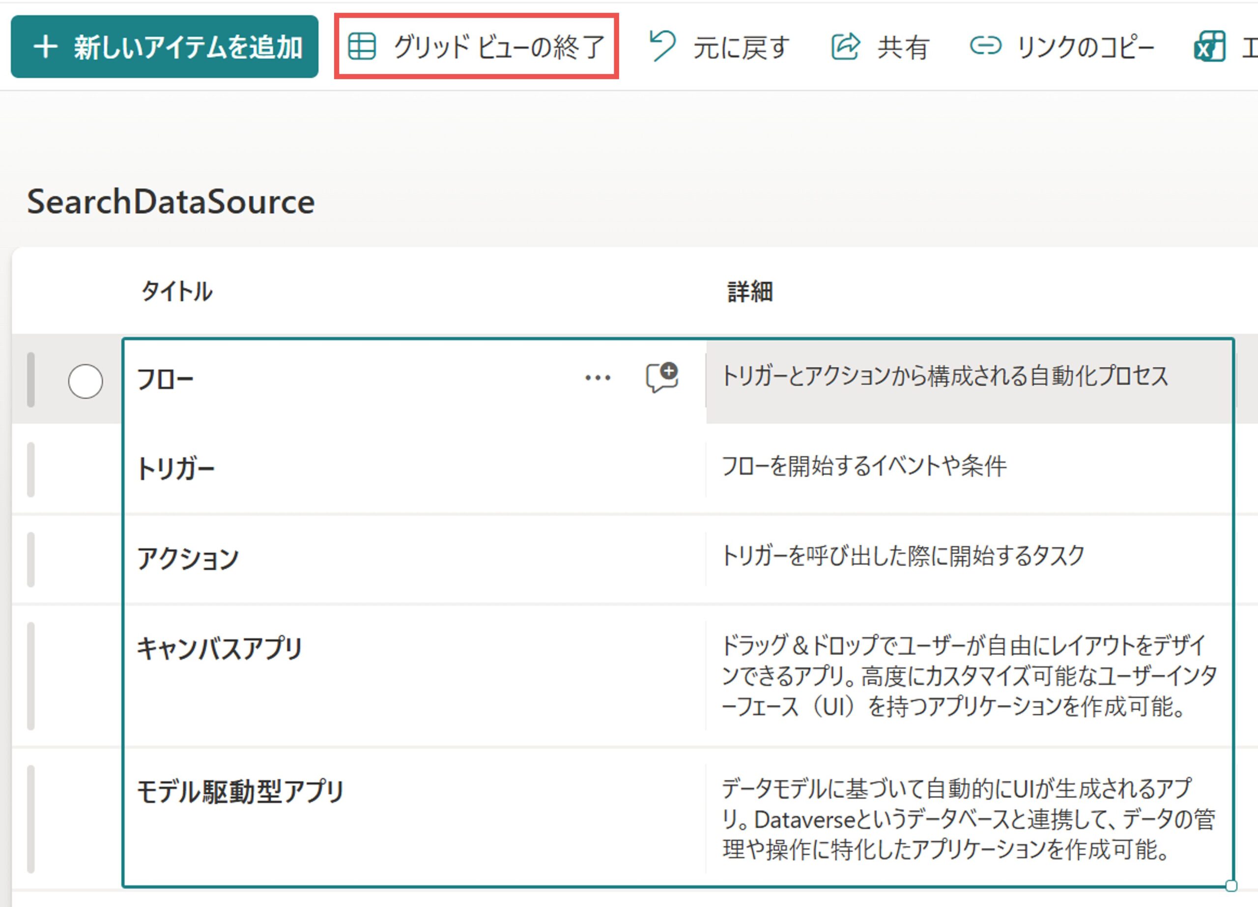
Task: Click the undo arrow icon (元に戻す)
Action: click(662, 46)
